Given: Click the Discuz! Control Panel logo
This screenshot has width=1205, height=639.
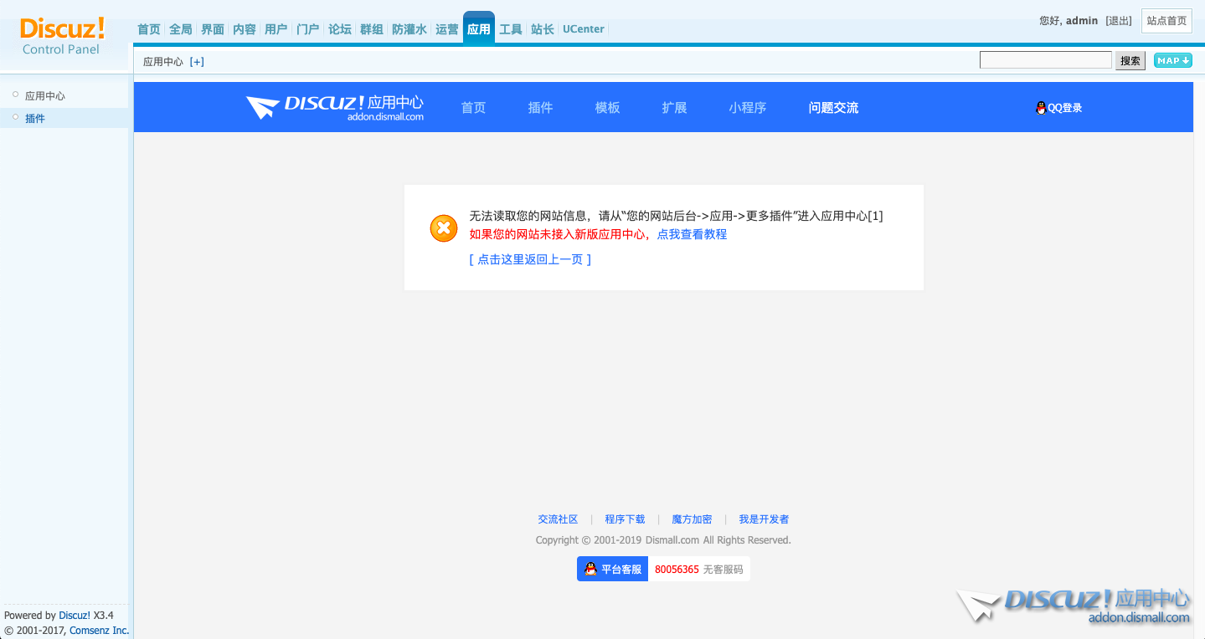Looking at the screenshot, I should click(x=62, y=36).
